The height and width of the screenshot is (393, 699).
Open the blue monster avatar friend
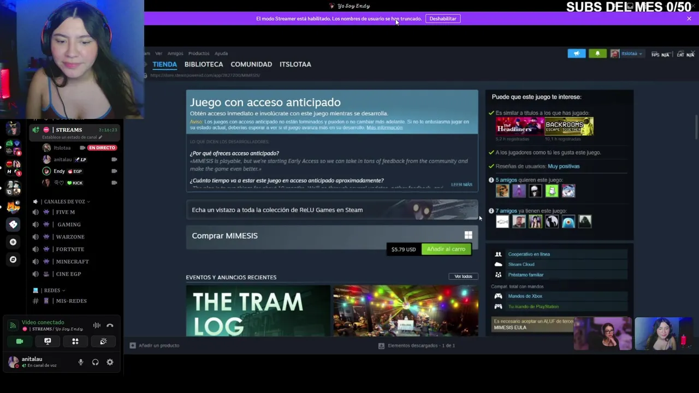point(568,222)
